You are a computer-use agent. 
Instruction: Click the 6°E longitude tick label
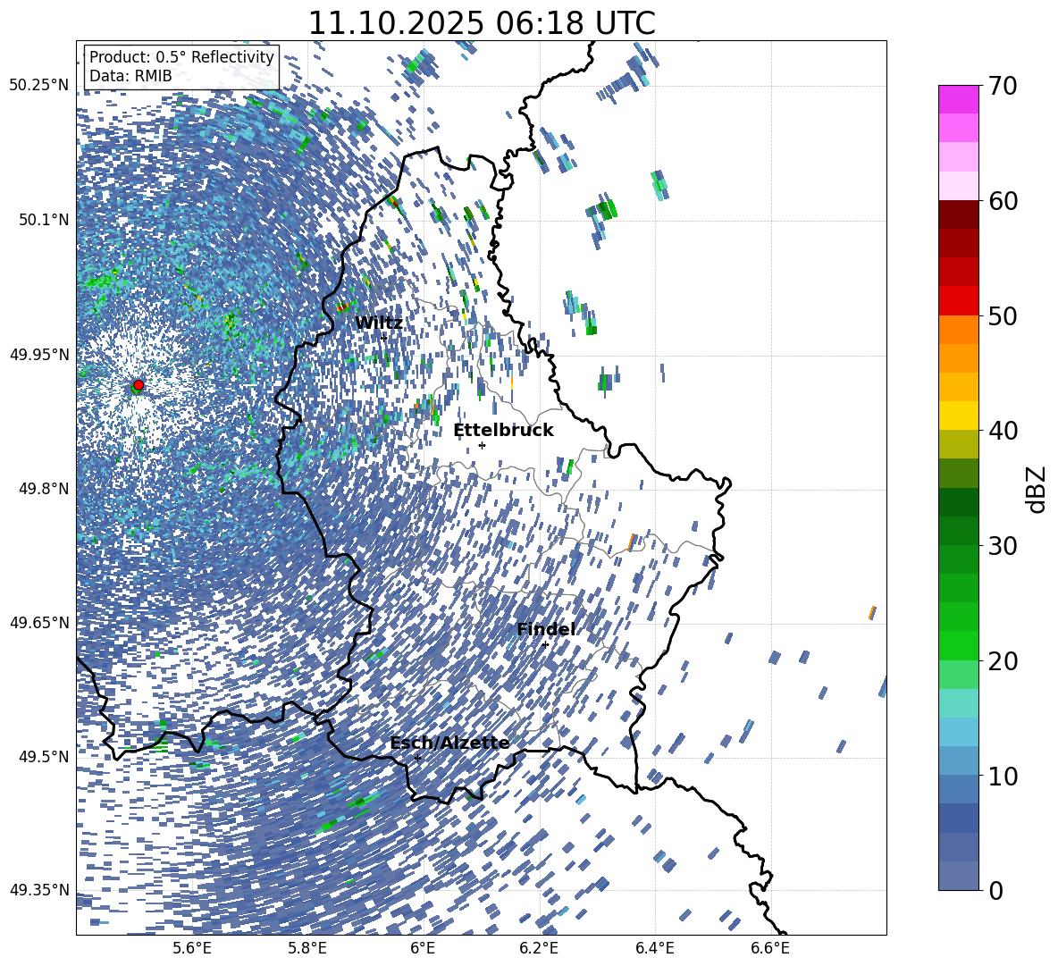click(x=423, y=947)
